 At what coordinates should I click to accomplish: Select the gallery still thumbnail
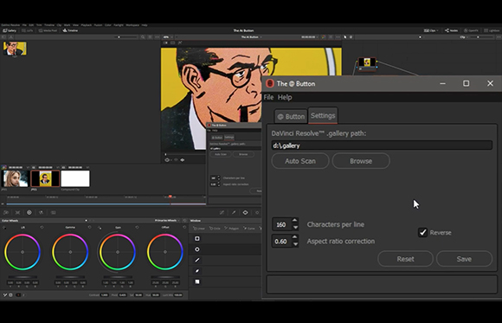point(15,48)
